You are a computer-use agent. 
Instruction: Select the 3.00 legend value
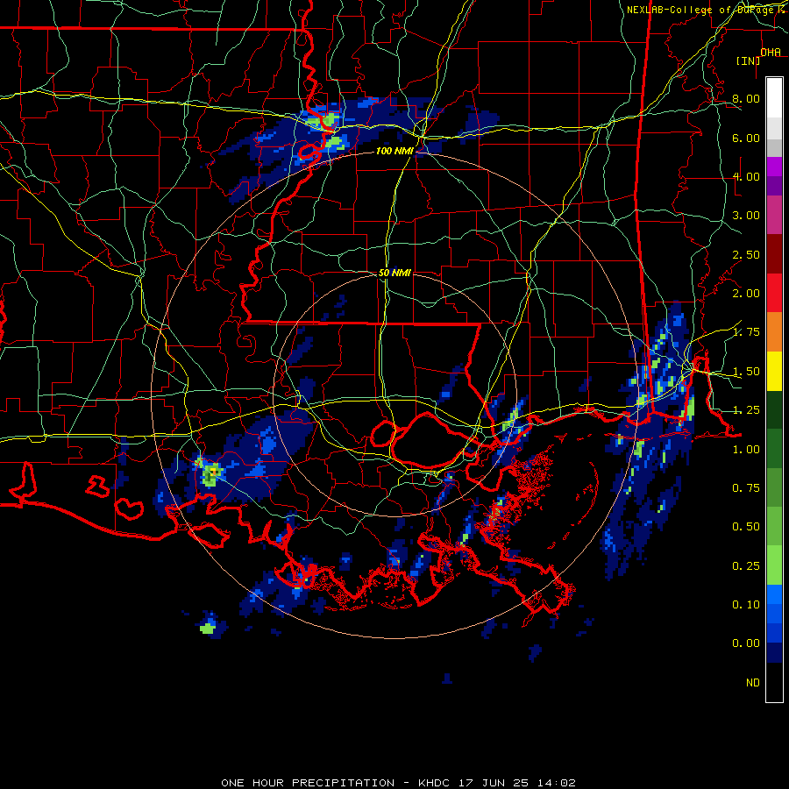coord(746,216)
